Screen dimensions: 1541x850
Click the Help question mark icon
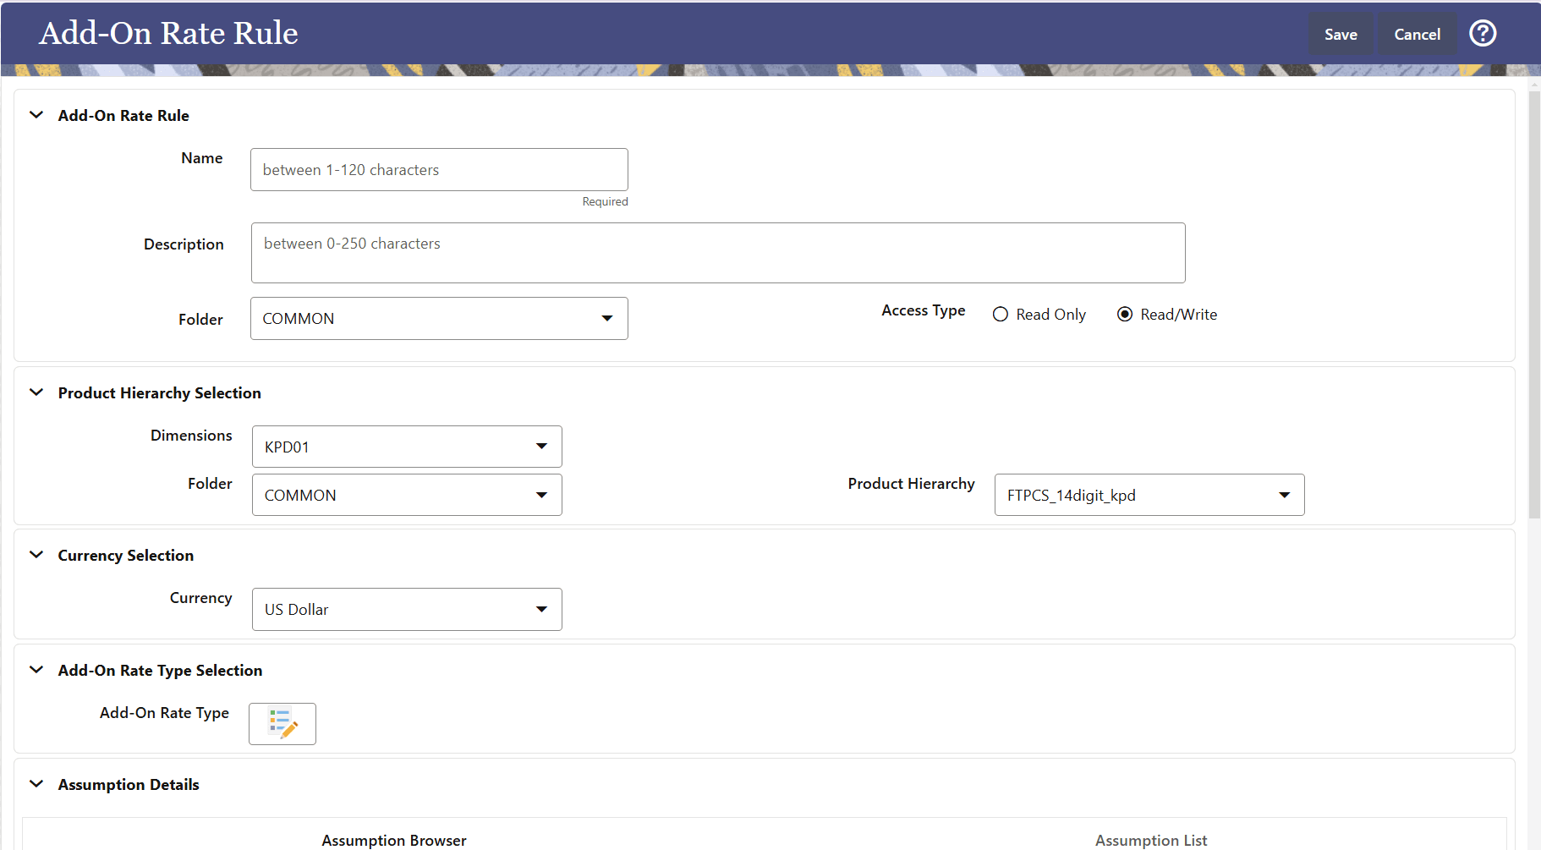tap(1483, 33)
